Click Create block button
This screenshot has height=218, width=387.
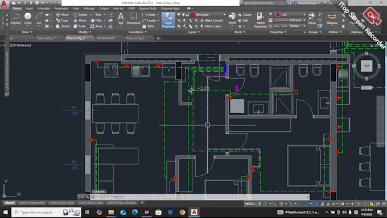point(245,15)
